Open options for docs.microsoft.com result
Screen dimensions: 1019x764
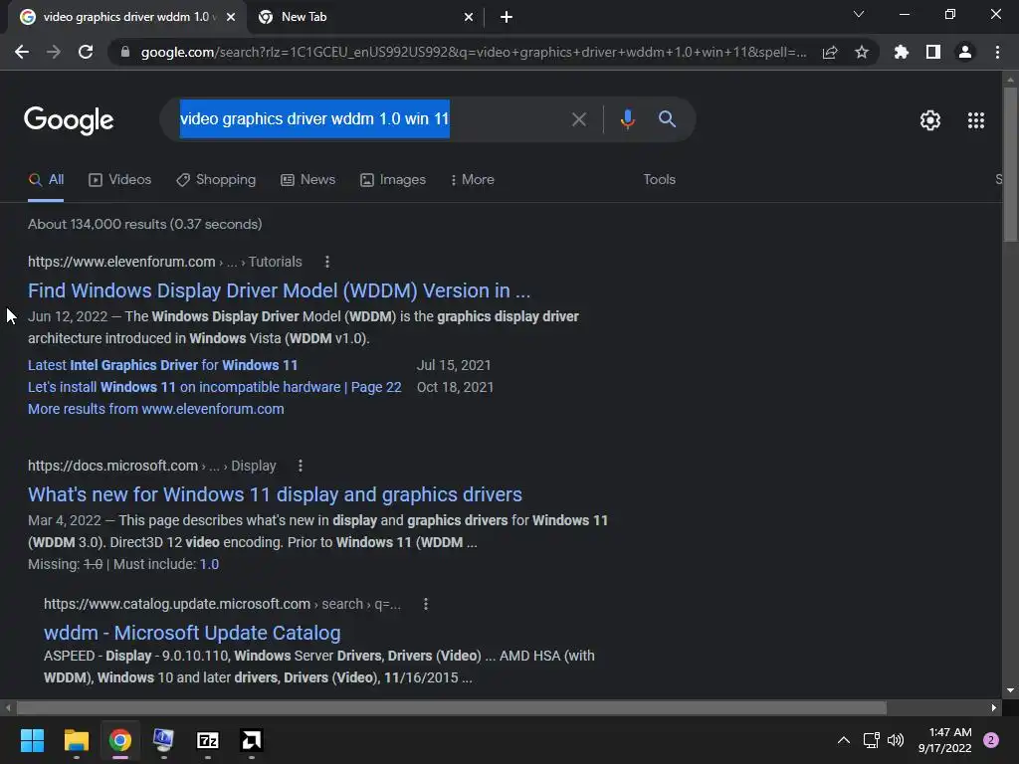(x=301, y=466)
